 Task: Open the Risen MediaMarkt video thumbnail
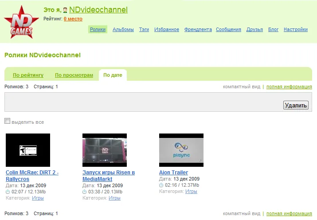(105, 150)
